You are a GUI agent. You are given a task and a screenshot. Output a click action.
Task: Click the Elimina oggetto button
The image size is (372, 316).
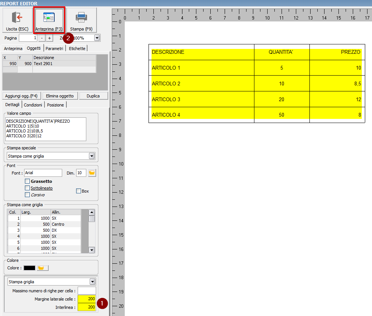pyautogui.click(x=60, y=96)
